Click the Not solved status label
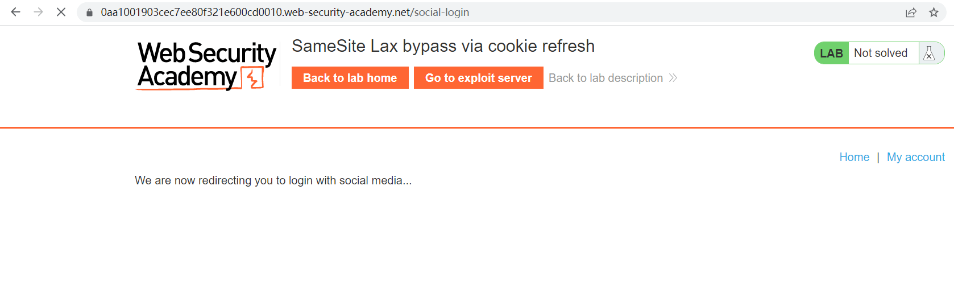Screen dimensions: 954x297 coord(881,53)
